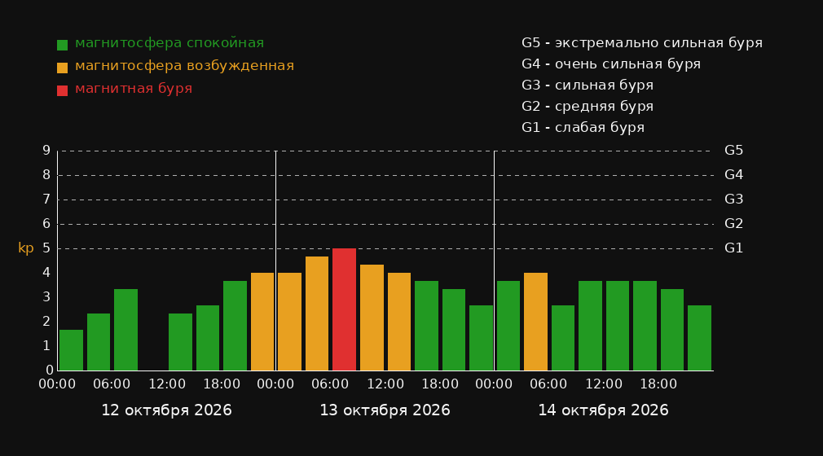The width and height of the screenshot is (823, 456).
Task: Select the '13 октября 2026' date label
Action: pyautogui.click(x=385, y=410)
